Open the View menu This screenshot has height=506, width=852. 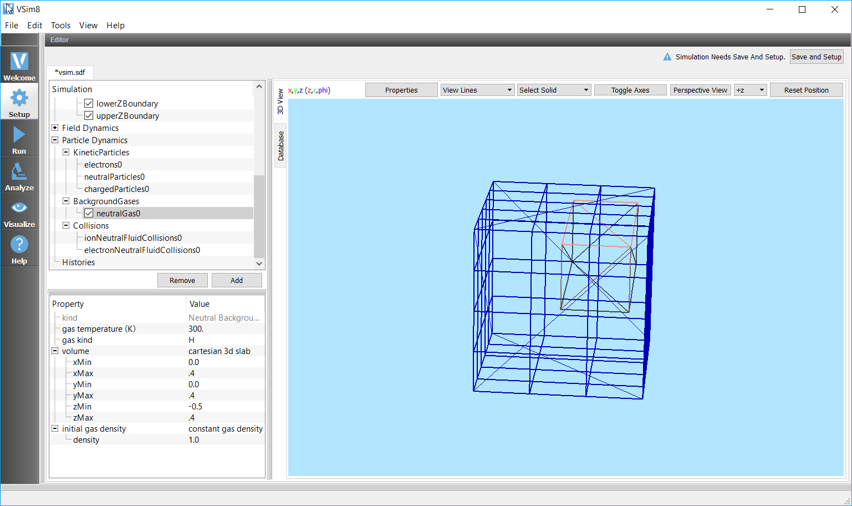(x=88, y=26)
